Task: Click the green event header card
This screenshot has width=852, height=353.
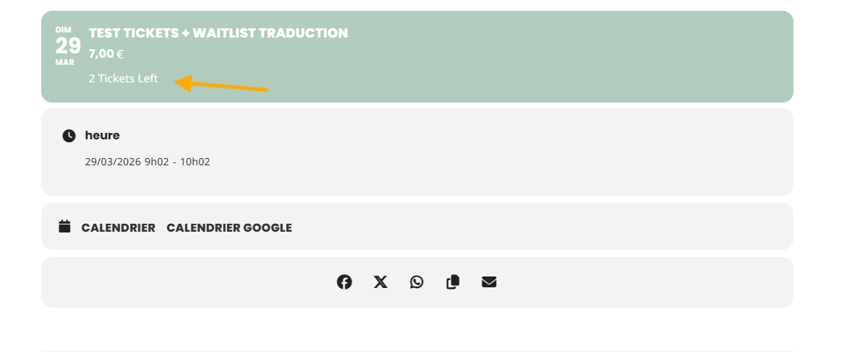Action: 417,56
